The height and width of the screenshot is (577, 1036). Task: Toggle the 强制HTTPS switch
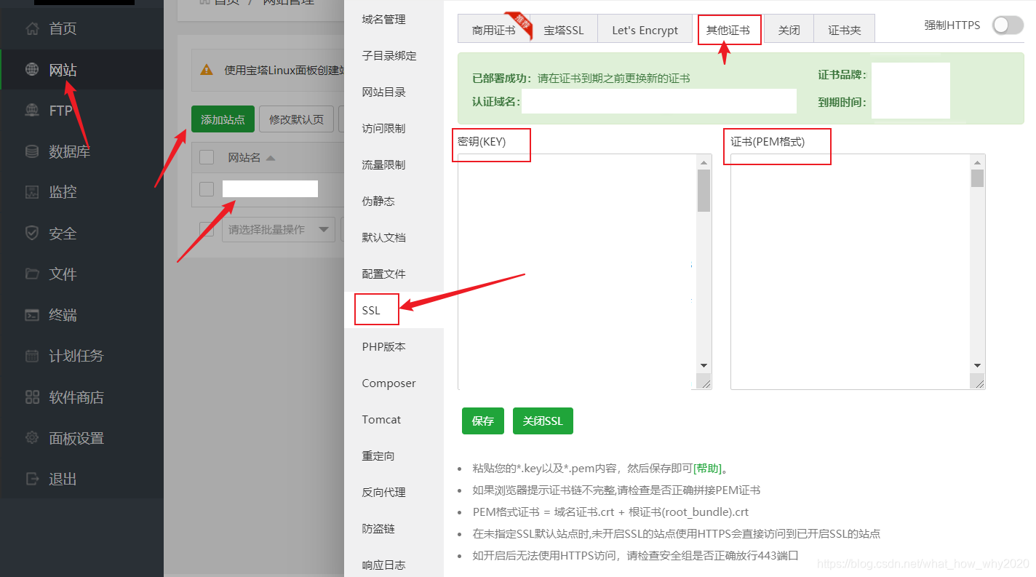(x=1008, y=25)
